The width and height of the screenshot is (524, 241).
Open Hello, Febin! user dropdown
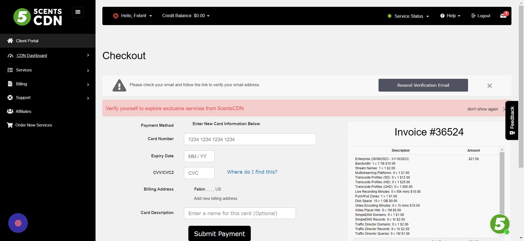(136, 16)
